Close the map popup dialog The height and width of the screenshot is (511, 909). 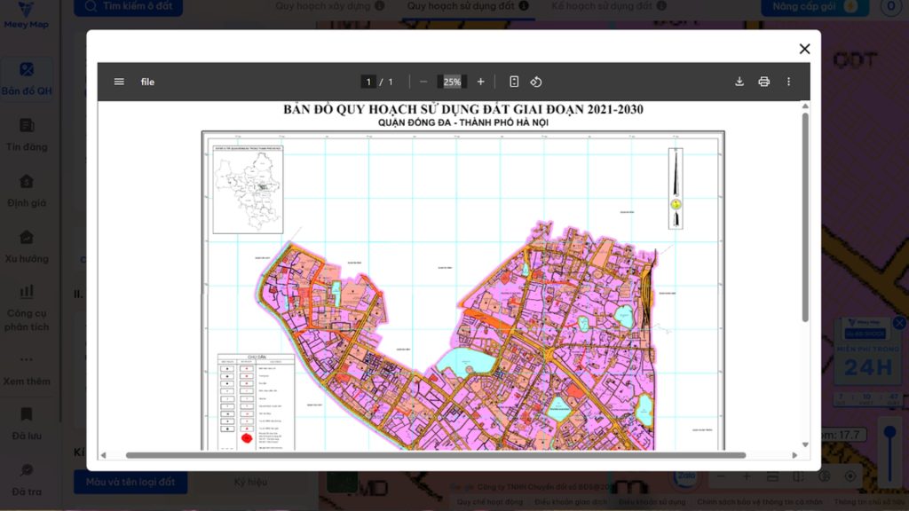click(804, 49)
